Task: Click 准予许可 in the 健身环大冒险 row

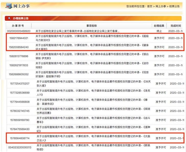Action: coord(159,47)
